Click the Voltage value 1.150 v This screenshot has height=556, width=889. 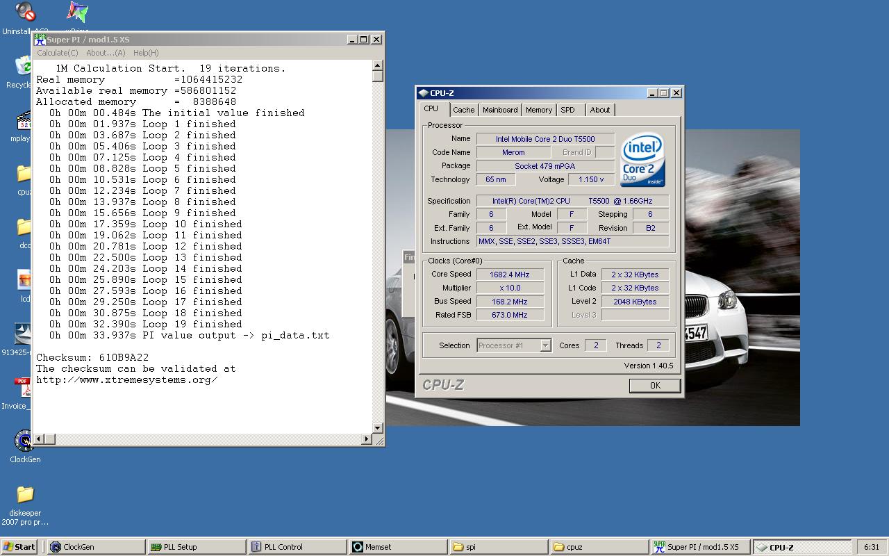pyautogui.click(x=591, y=179)
